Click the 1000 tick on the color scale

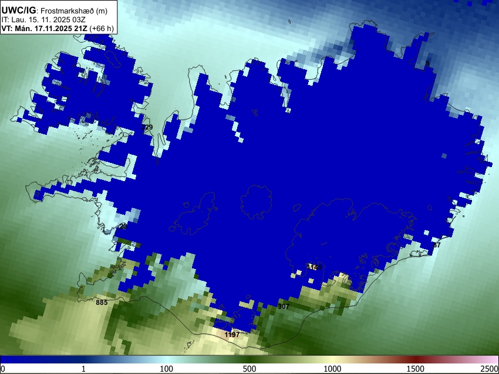tap(332, 369)
